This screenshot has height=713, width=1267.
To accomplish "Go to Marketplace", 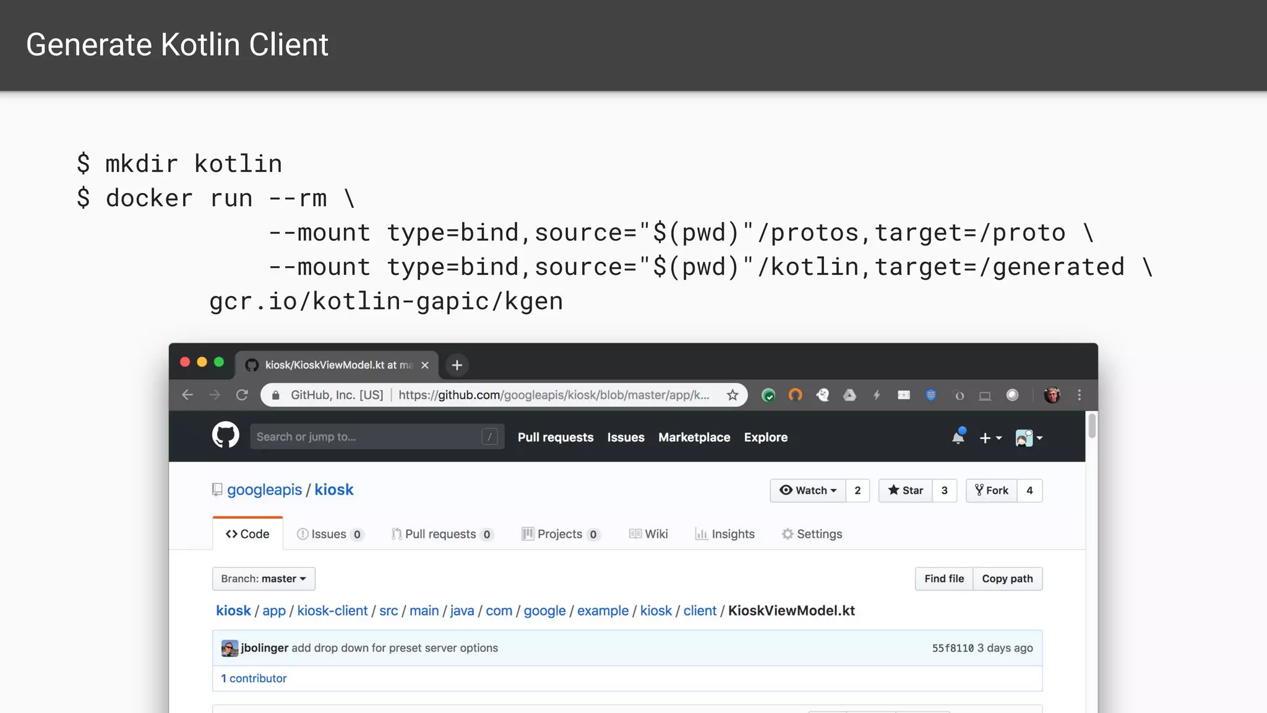I will coord(694,437).
